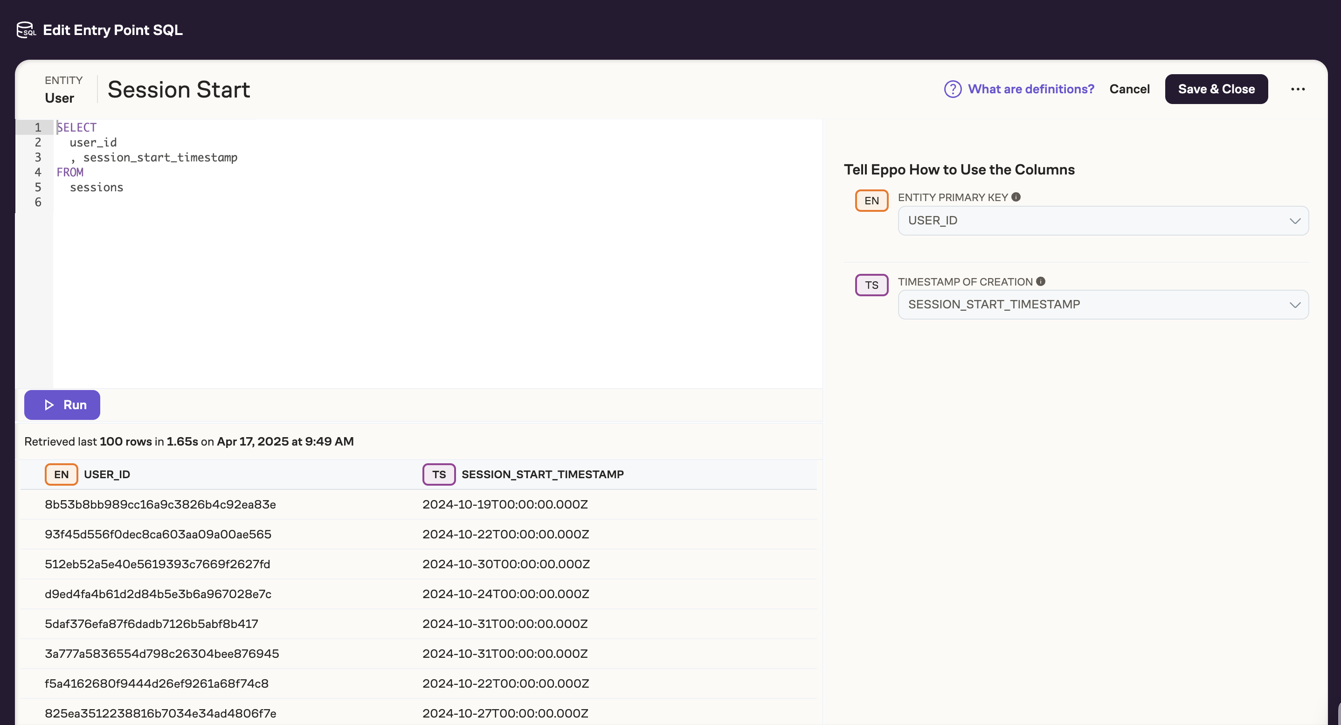Click the USER_ID column header
Image resolution: width=1341 pixels, height=725 pixels.
tap(107, 474)
